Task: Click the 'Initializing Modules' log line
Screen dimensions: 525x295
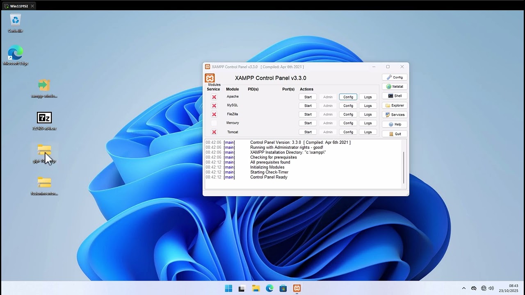Action: pos(267,167)
